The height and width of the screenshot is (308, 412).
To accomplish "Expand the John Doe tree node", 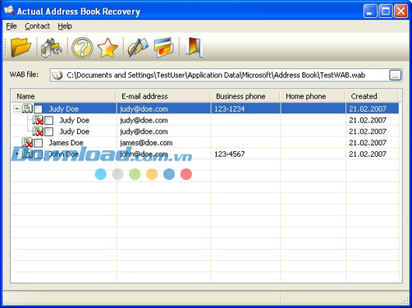I will click(x=17, y=154).
